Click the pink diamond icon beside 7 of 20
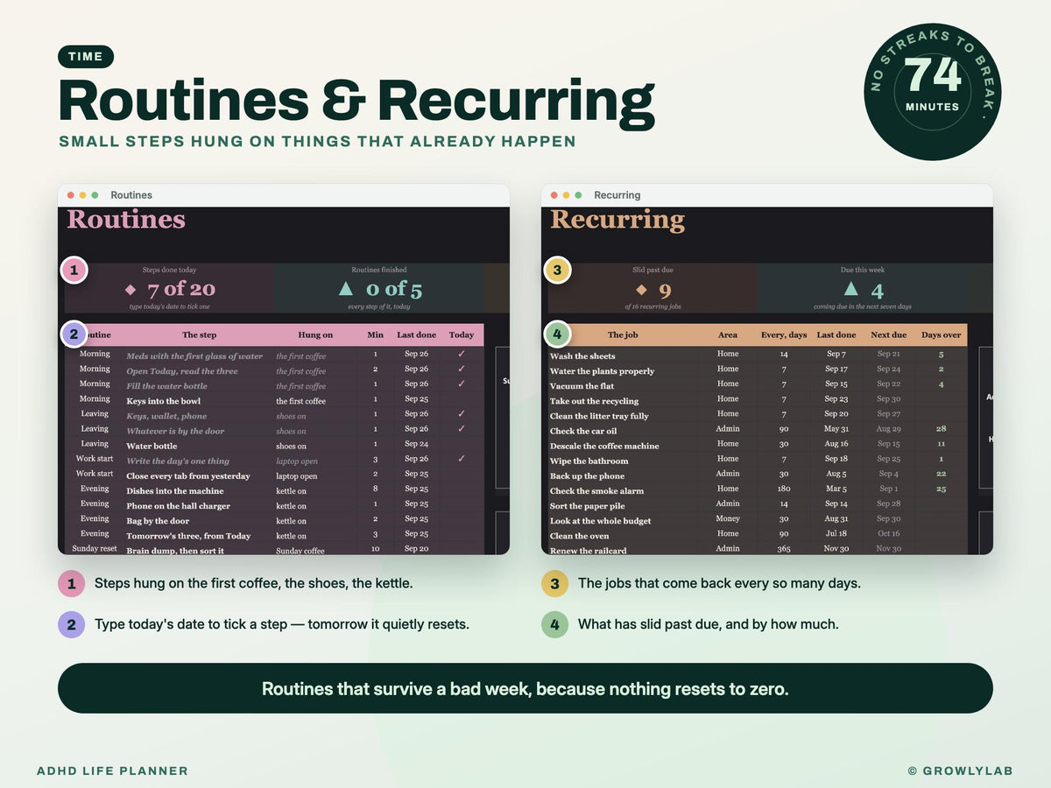Image resolution: width=1051 pixels, height=788 pixels. click(130, 290)
